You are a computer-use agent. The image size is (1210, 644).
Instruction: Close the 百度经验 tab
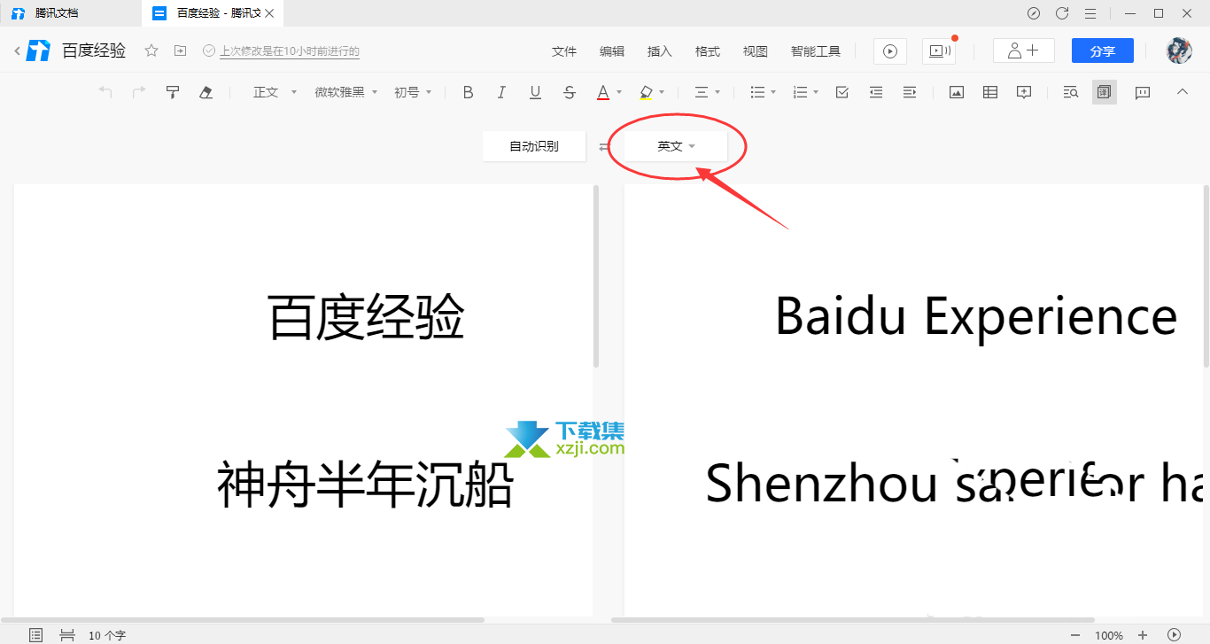pos(269,13)
